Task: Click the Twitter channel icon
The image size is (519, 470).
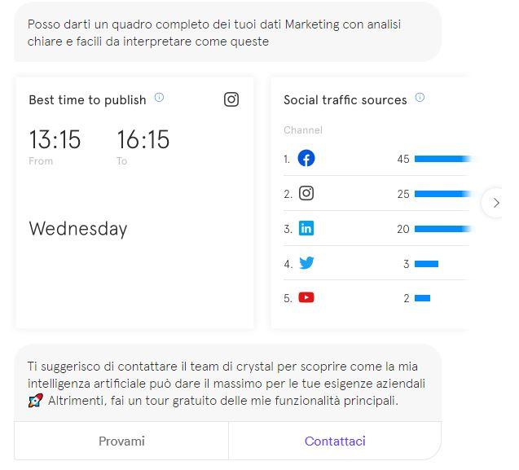Action: click(x=306, y=263)
